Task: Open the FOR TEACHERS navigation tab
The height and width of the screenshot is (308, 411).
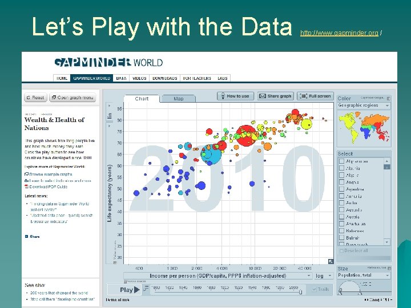Action: pos(197,78)
